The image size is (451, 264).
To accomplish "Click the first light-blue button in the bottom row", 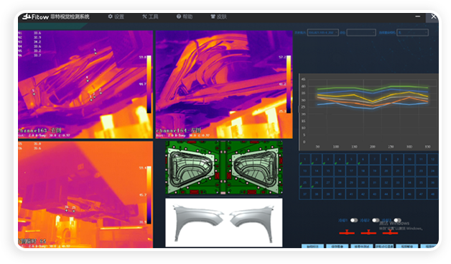I will click(312, 246).
